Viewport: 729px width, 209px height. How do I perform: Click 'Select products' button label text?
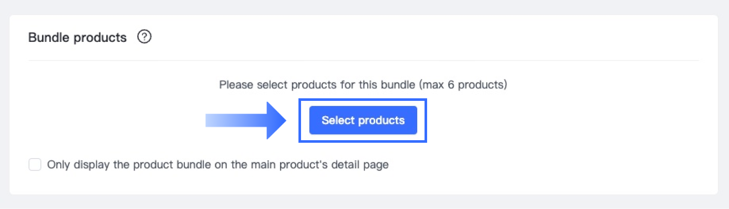[x=363, y=121]
